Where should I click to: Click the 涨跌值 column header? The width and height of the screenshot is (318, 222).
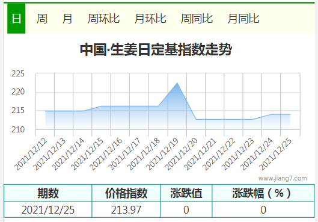coord(186,193)
